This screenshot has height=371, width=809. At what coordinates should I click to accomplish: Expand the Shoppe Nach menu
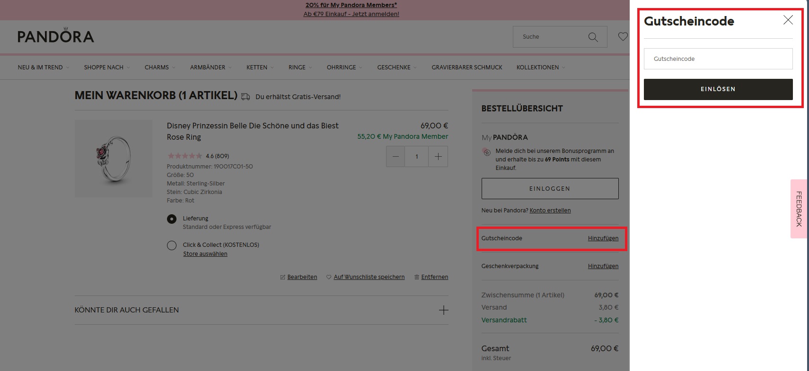point(107,67)
